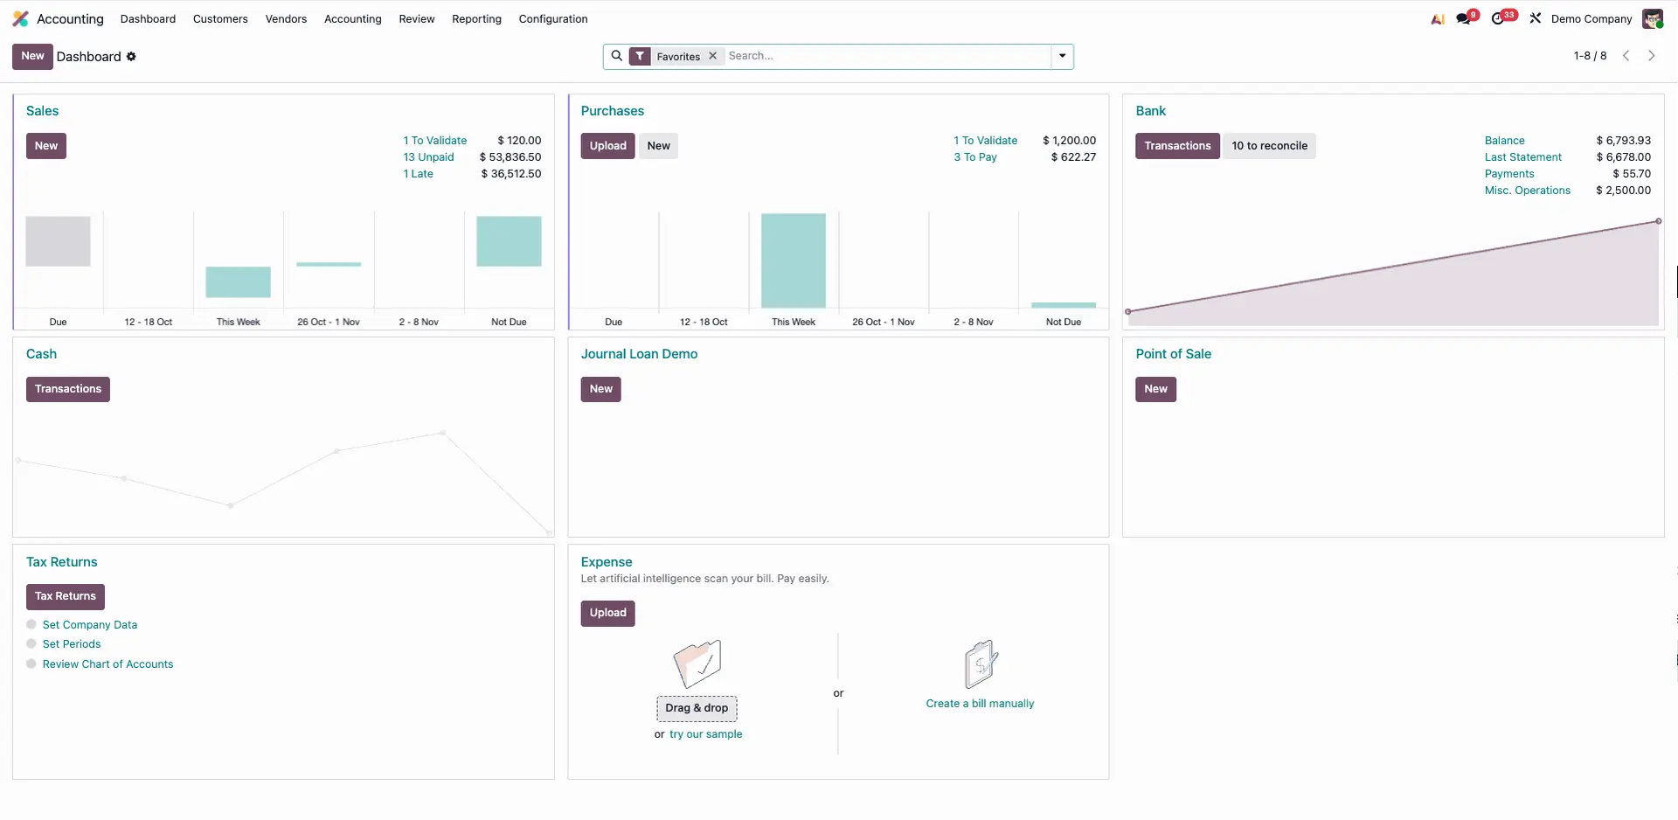Screen dimensions: 1678x820
Task: Open the AI assistant icon
Action: coord(1438,18)
